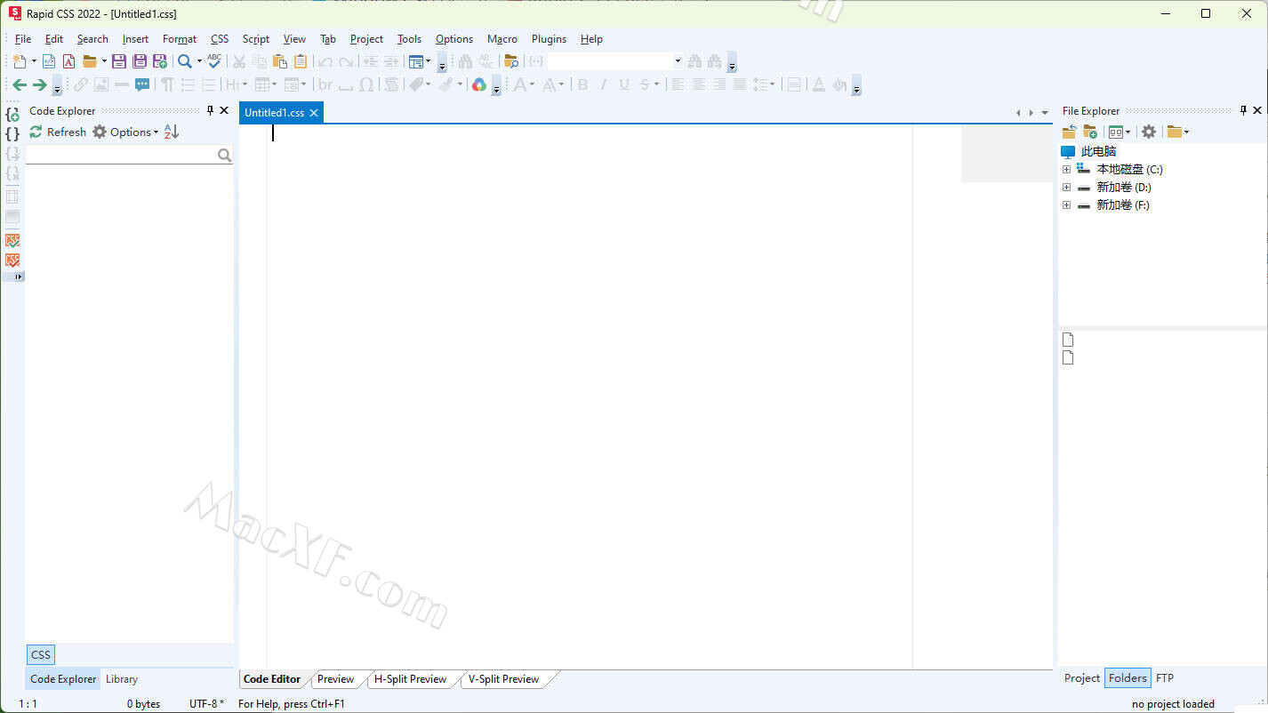This screenshot has width=1268, height=713.
Task: Expand the 本地磁盘 (C:) drive
Action: (x=1066, y=169)
